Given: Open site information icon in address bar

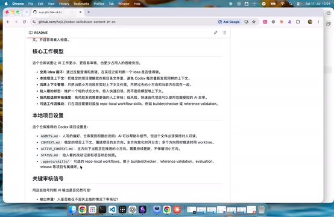Looking at the screenshot, I should click(x=34, y=22).
